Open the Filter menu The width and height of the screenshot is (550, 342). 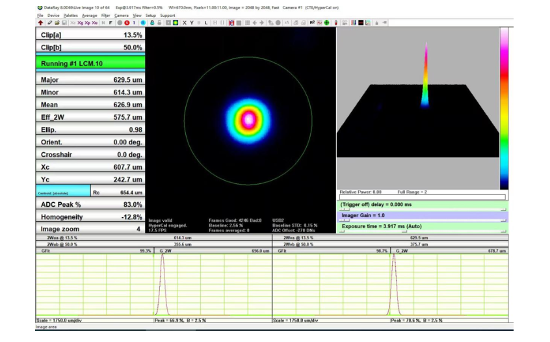(105, 15)
